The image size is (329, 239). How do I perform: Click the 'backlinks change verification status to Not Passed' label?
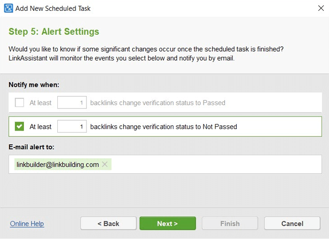point(164,127)
